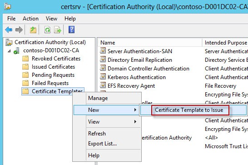Select Revoked Certificates in the tree
The height and width of the screenshot is (165, 248).
56,59
